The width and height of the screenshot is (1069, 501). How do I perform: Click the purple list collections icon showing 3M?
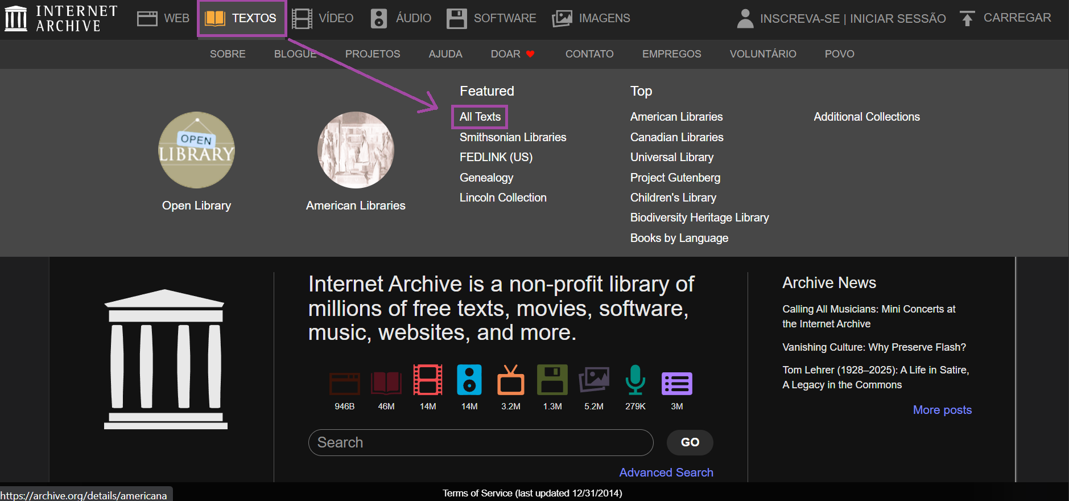coord(677,383)
